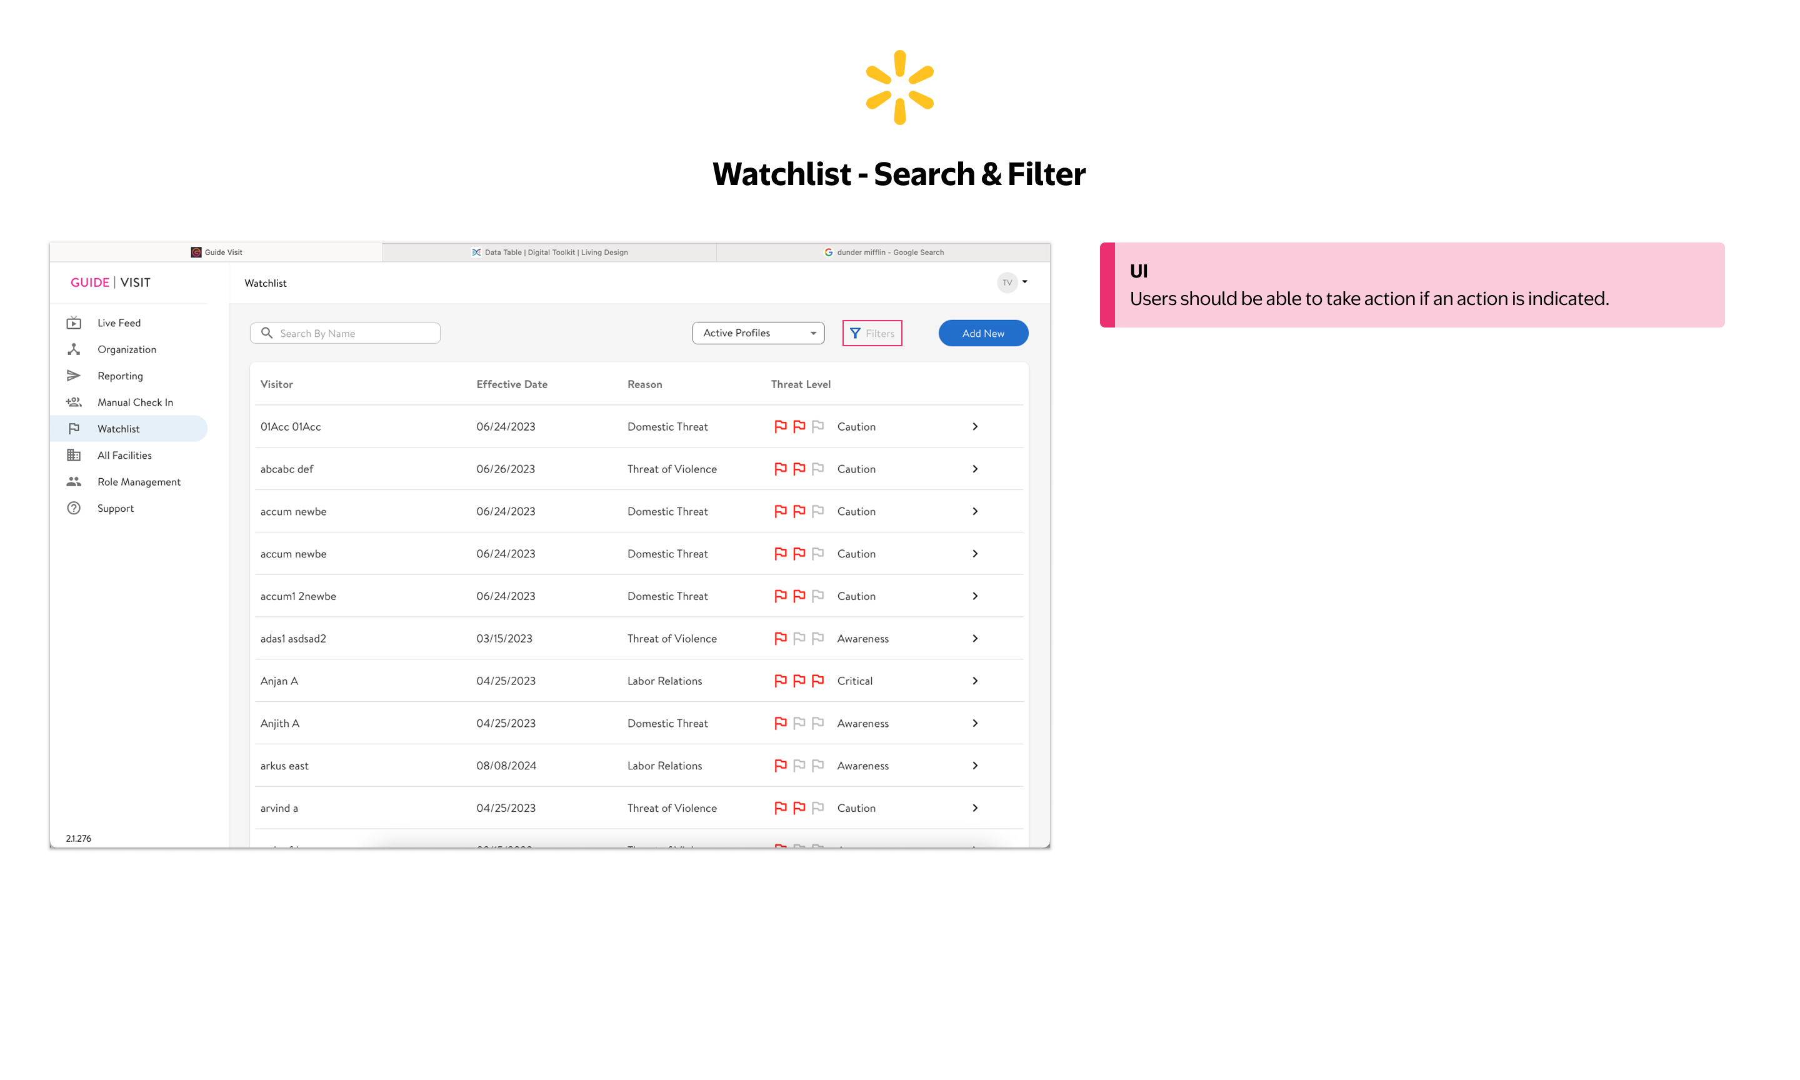
Task: Sort by the Effective Date column header
Action: (511, 384)
